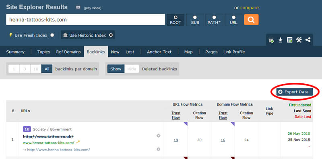This screenshot has height=159, width=322.
Task: Set backlinks per domain to All
Action: [47, 69]
